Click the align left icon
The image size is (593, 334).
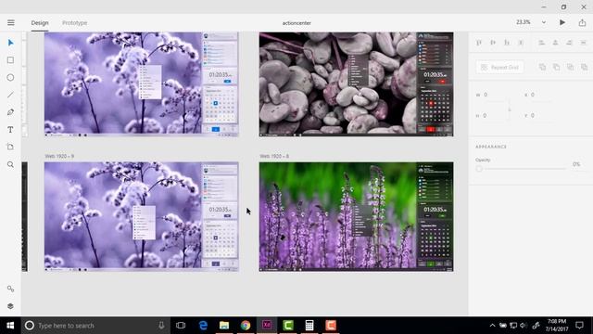[x=541, y=43]
